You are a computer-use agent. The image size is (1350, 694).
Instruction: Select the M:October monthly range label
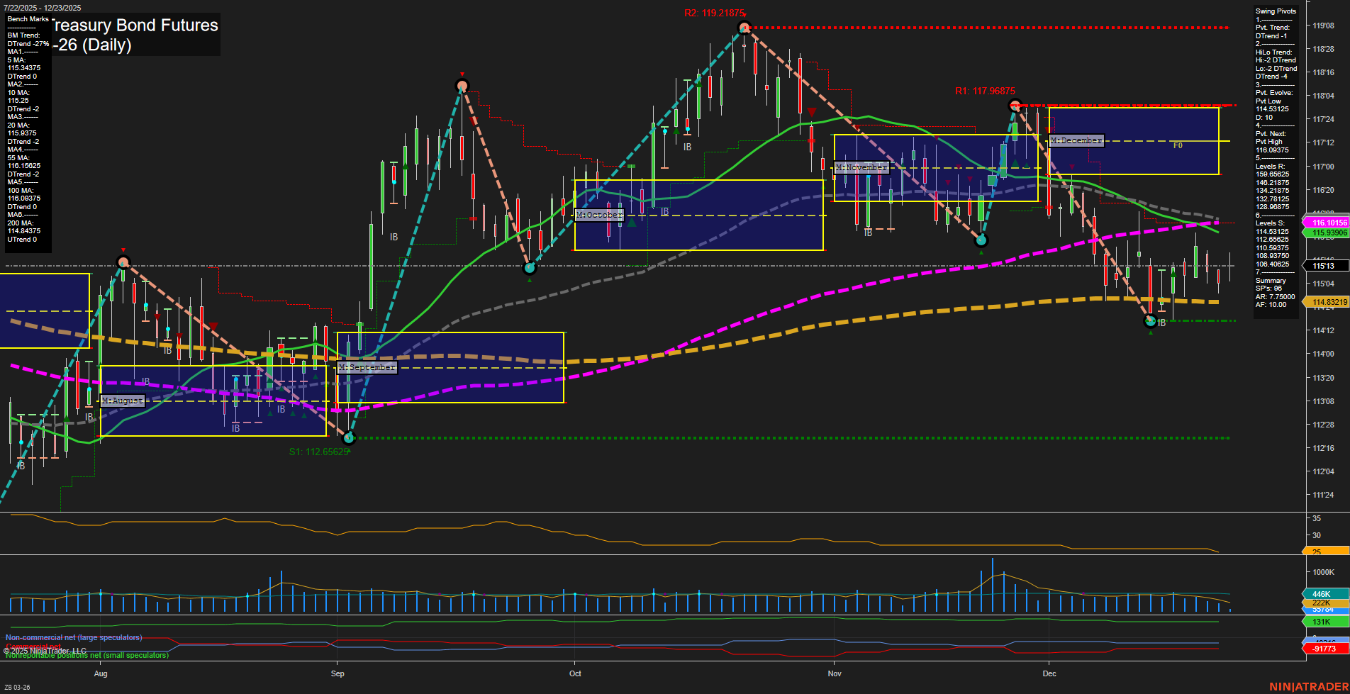tap(599, 215)
